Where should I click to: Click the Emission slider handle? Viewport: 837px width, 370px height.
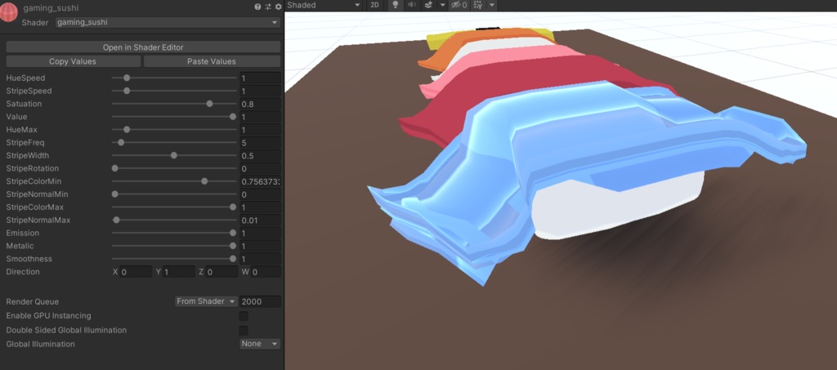pos(233,233)
